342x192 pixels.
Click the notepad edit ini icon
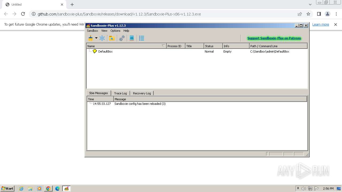pyautogui.click(x=132, y=38)
